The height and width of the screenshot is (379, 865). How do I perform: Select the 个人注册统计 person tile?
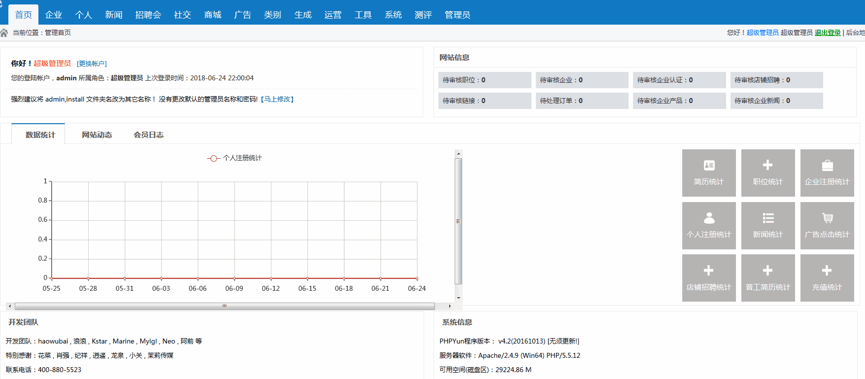(x=708, y=225)
